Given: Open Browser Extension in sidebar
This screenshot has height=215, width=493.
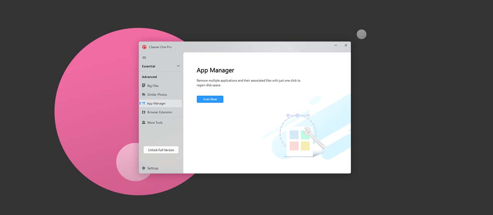Looking at the screenshot, I should (160, 112).
